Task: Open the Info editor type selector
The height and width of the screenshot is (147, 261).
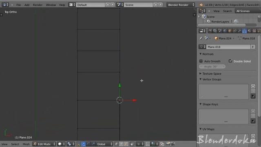Action: tap(5, 5)
